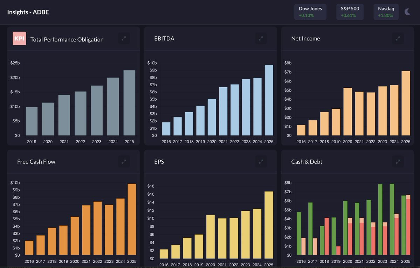
Task: Select the 2020 bar in Net Income chart
Action: click(x=348, y=112)
